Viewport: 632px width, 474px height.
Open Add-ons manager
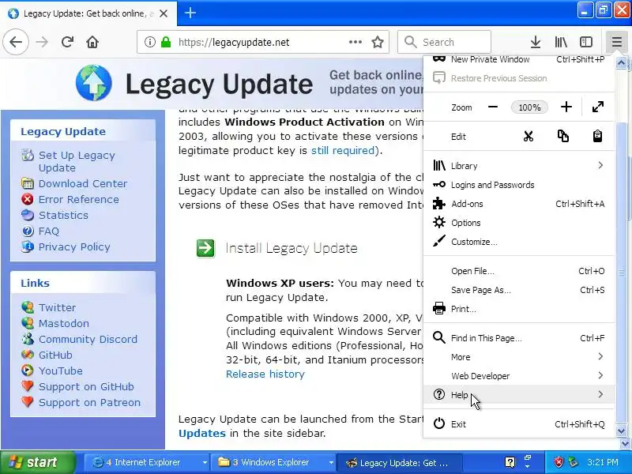(x=519, y=204)
